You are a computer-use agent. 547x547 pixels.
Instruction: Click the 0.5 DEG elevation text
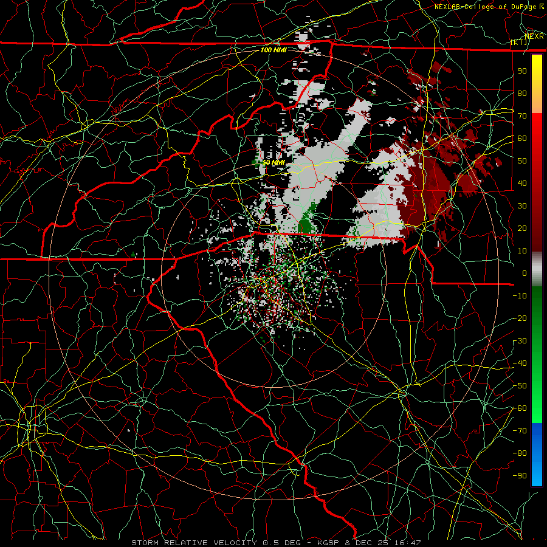pos(282,543)
